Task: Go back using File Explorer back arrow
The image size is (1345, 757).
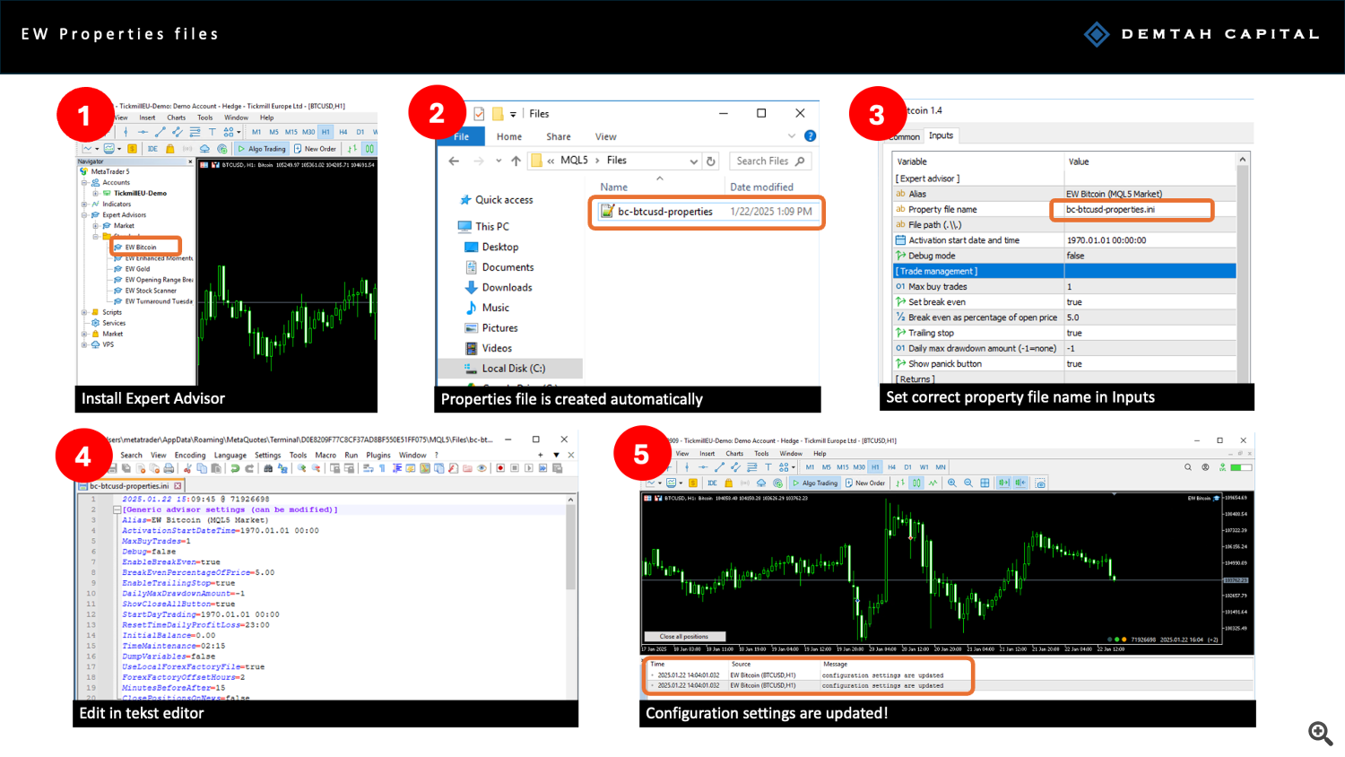Action: click(x=454, y=161)
